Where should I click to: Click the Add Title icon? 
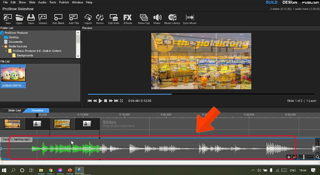click(74, 19)
